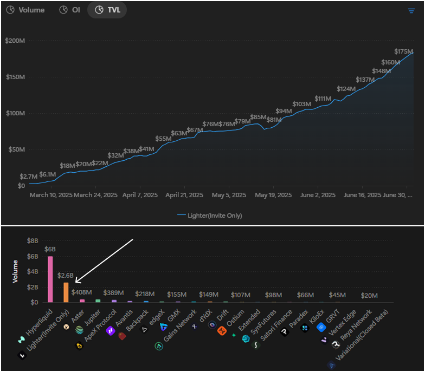Screen dimensions: 425x372
Task: Click the Gains Network logo icon
Action: click(159, 346)
